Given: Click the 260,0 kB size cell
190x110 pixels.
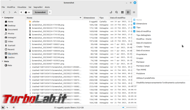Looking at the screenshot, I should coord(94,80).
